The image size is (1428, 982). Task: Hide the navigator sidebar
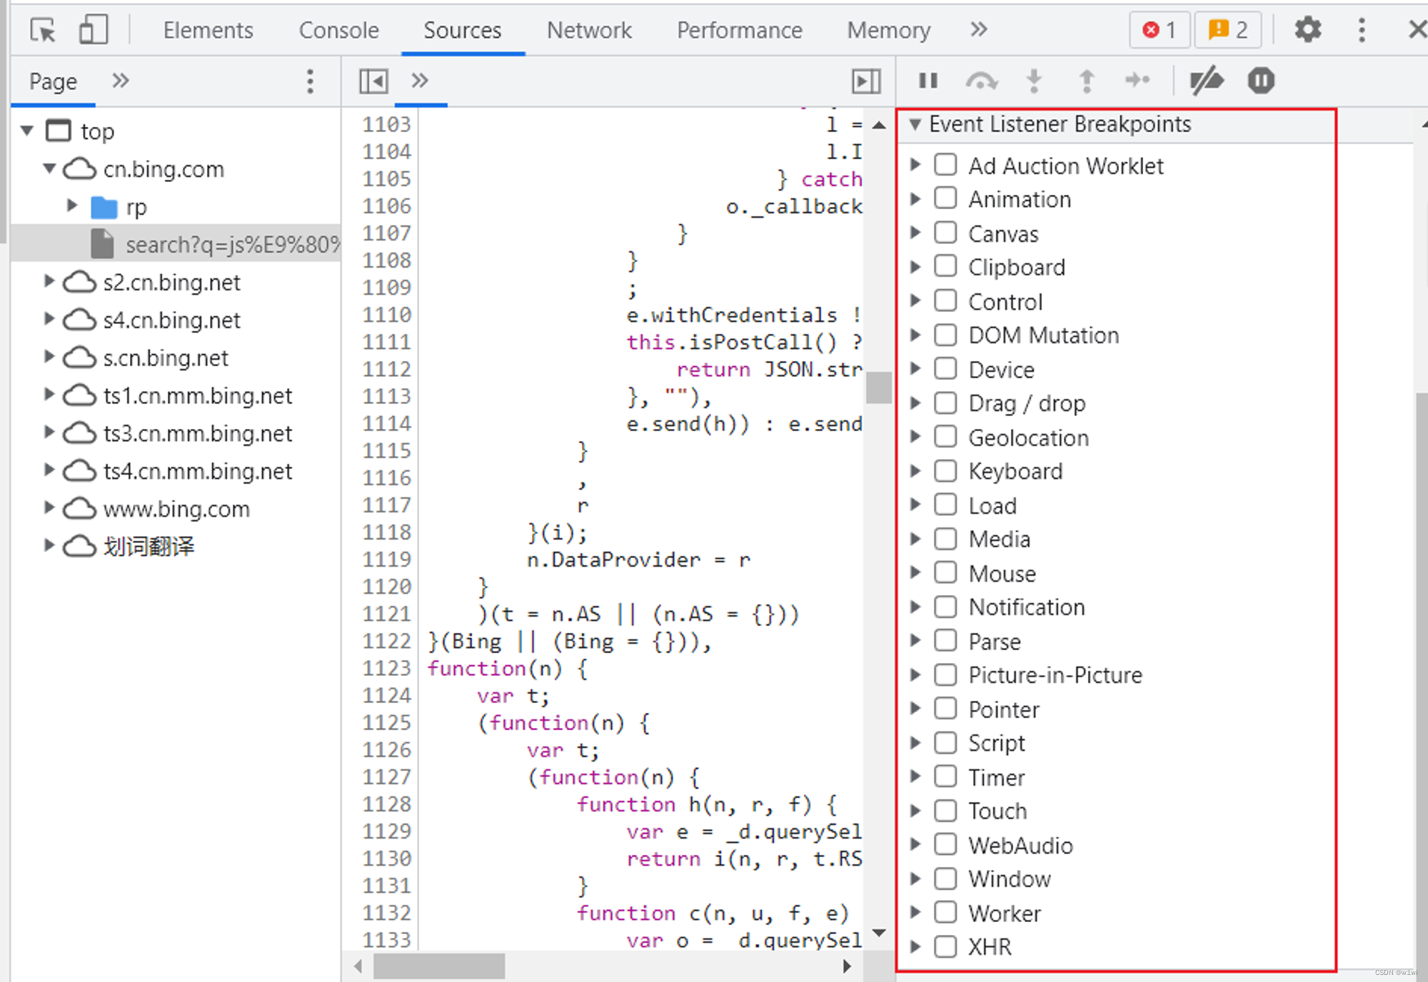pos(373,81)
